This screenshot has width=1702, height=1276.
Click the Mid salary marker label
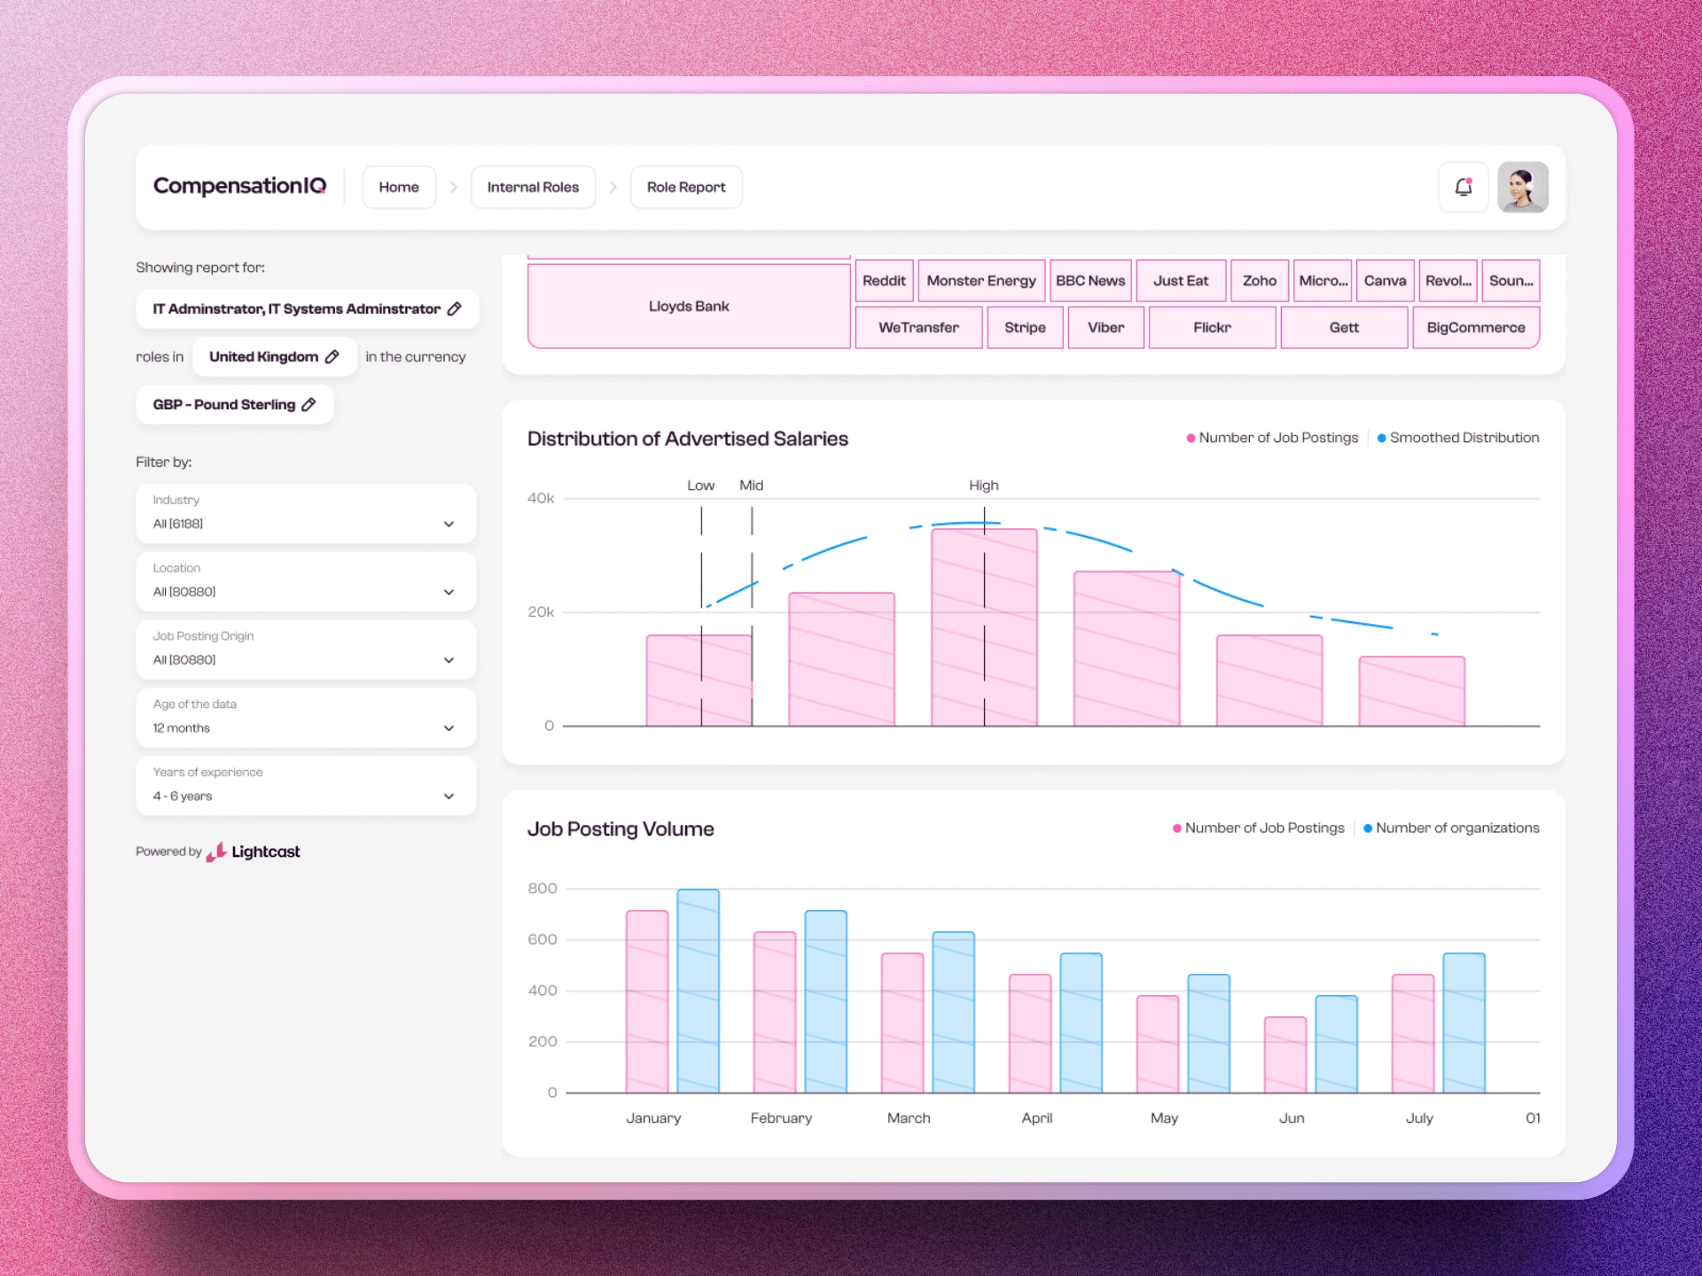pos(752,486)
